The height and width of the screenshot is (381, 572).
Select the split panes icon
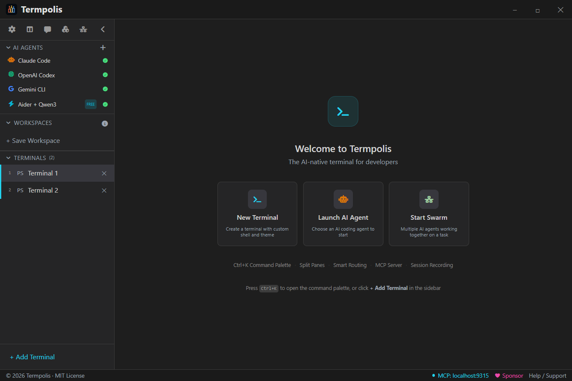pyautogui.click(x=29, y=29)
